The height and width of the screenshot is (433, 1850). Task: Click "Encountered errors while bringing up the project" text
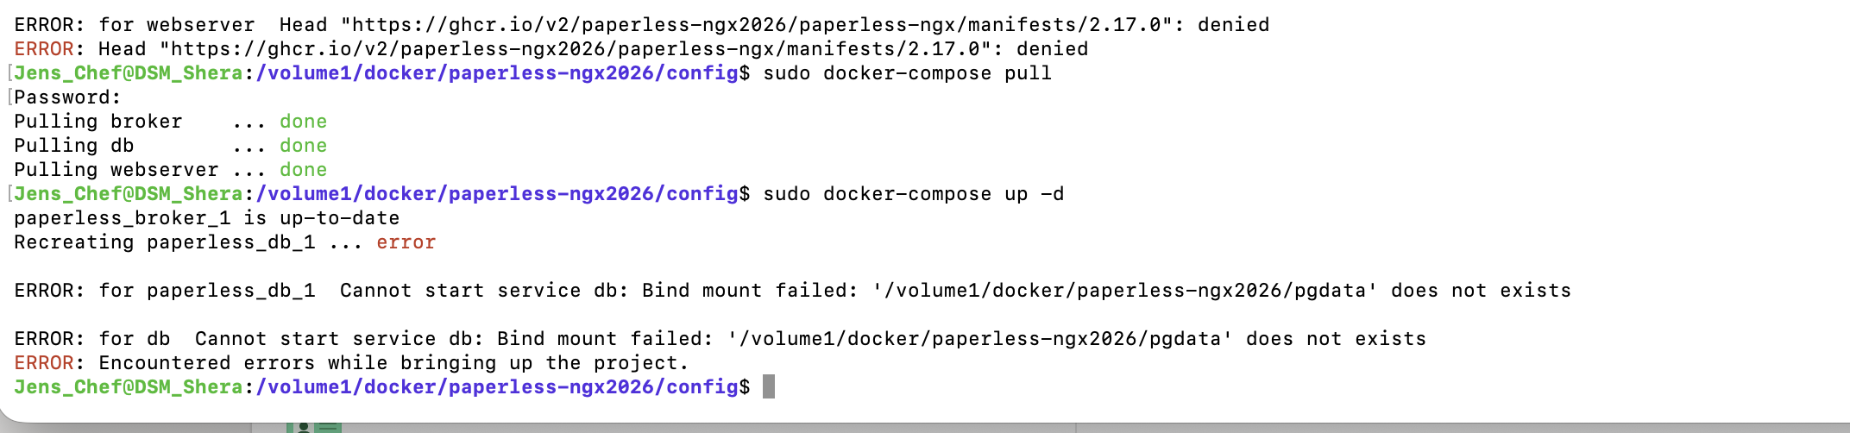pos(393,362)
